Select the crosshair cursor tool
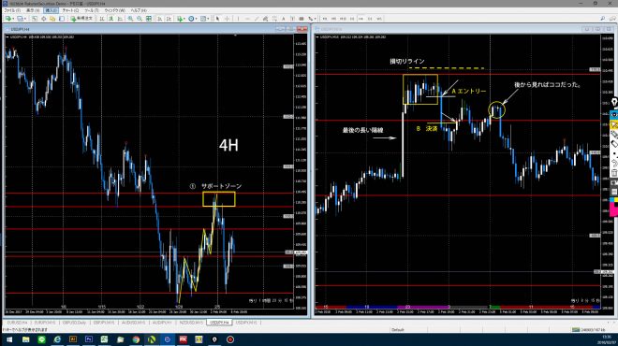Viewport: 618px width, 346px height. (227, 19)
